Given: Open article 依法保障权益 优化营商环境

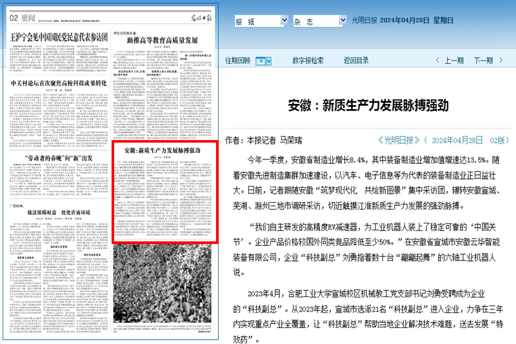Looking at the screenshot, I should point(58,212).
